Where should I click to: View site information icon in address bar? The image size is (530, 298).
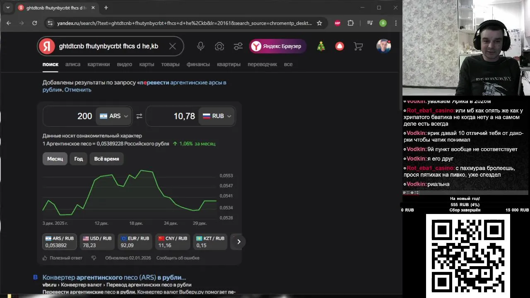pyautogui.click(x=50, y=23)
